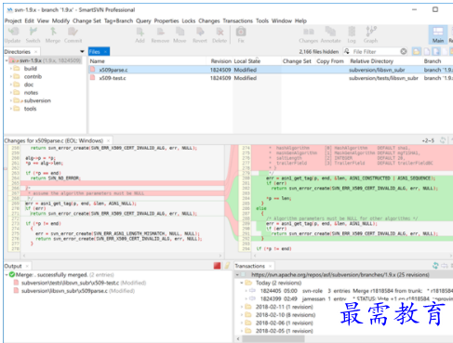
Task: Click the Remove toolbar icon
Action: pos(160,35)
